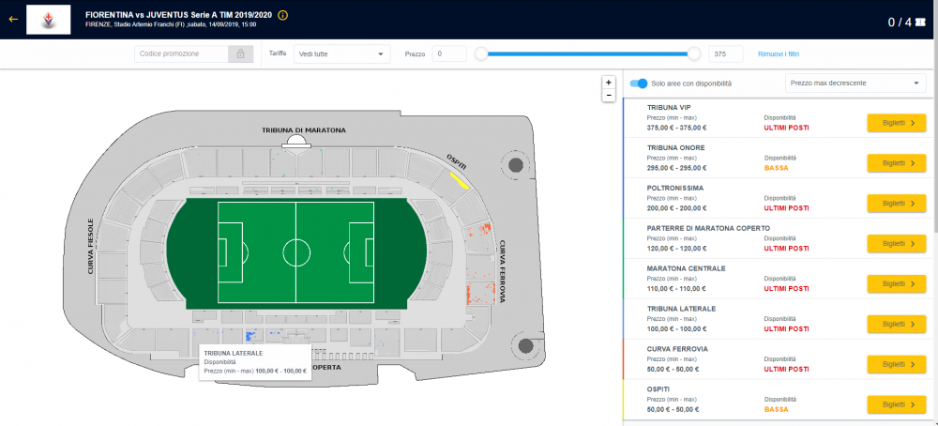Screen dimensions: 938x426
Task: Click Biglietti for Tribuna Laterale
Action: (896, 325)
